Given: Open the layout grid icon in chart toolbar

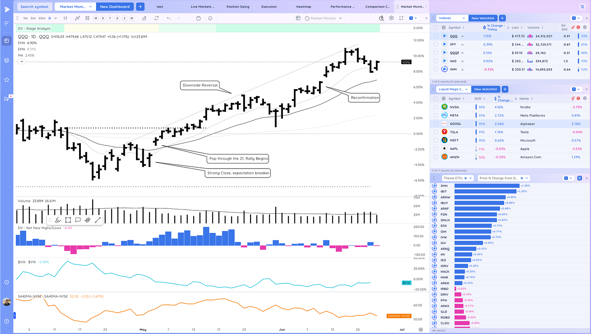Looking at the screenshot, I should pos(87,18).
